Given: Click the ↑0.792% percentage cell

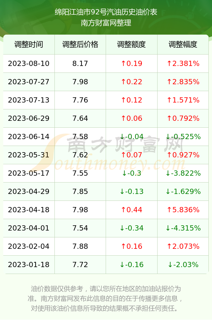Looking at the screenshot, I should point(183,118).
